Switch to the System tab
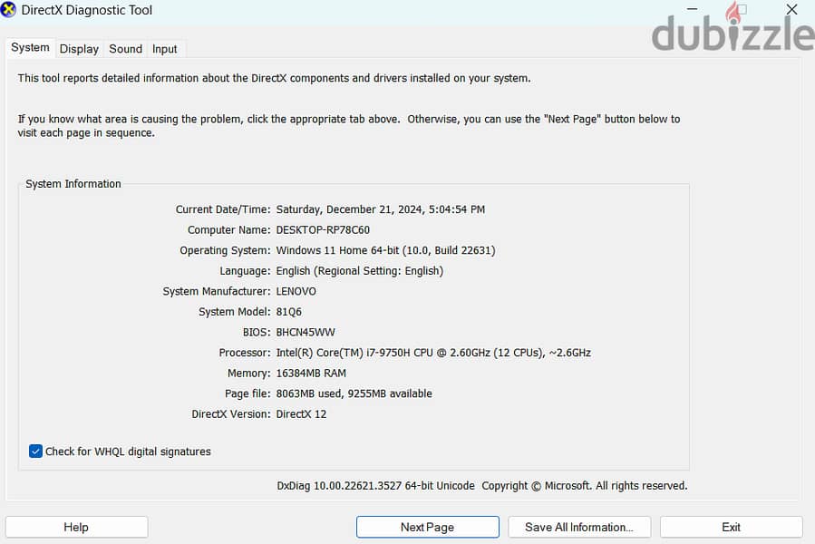This screenshot has width=815, height=544. pos(30,48)
